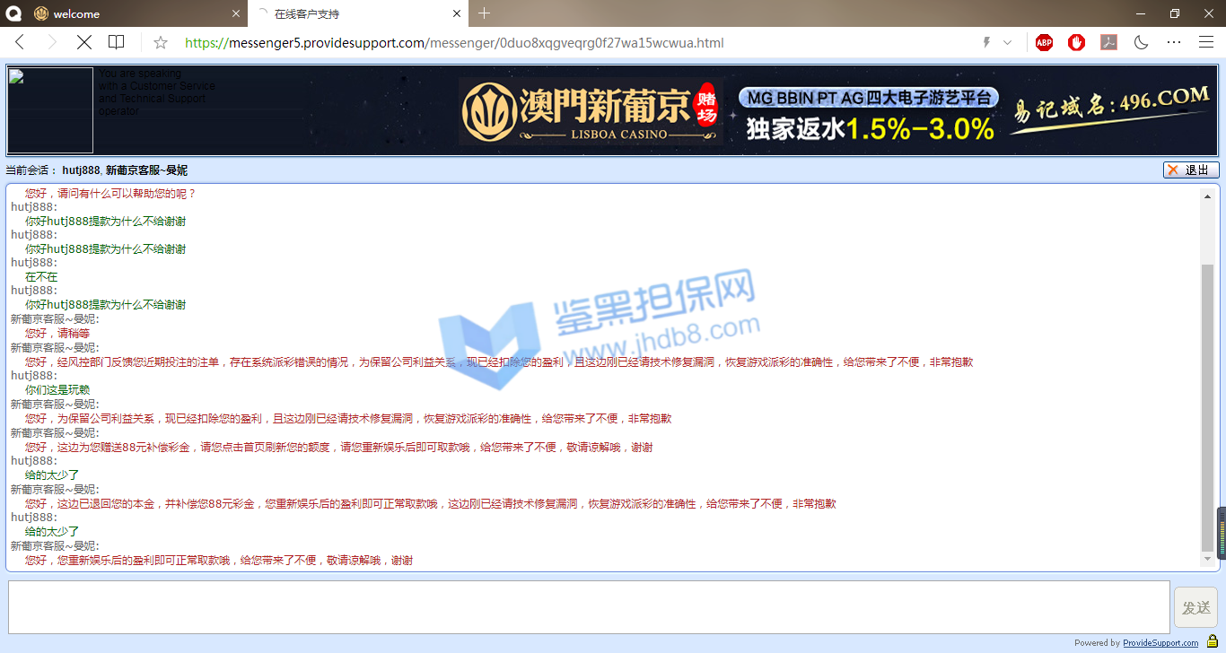Open the three-dot more options menu
Image resolution: width=1226 pixels, height=653 pixels.
1174,42
